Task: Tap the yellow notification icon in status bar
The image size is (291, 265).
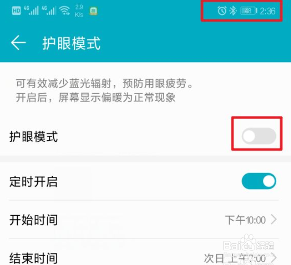Action: coord(93,11)
